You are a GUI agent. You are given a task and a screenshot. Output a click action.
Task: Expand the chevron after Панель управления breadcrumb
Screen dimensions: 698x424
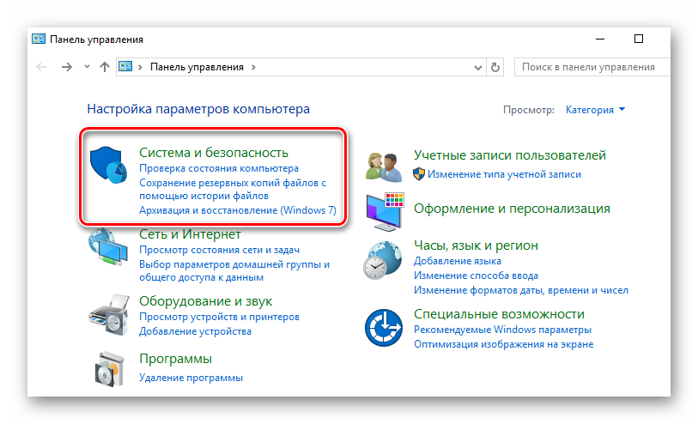(x=252, y=67)
